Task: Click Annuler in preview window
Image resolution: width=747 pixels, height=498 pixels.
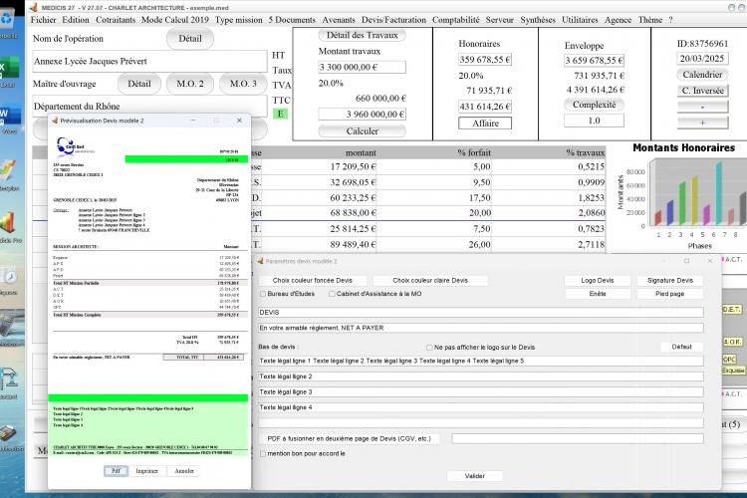Action: 184,471
